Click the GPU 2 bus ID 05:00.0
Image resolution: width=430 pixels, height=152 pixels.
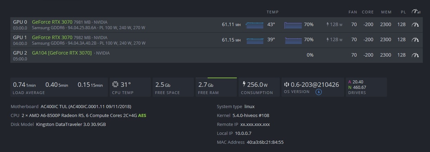click(x=20, y=59)
